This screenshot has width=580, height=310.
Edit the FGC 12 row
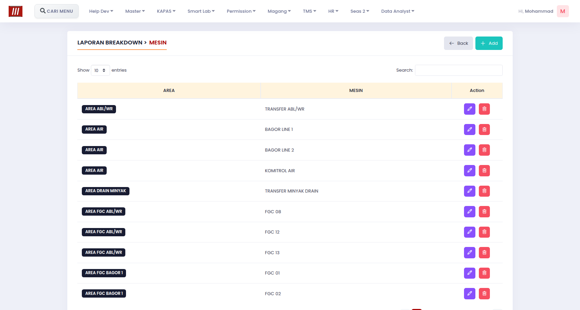pyautogui.click(x=470, y=232)
